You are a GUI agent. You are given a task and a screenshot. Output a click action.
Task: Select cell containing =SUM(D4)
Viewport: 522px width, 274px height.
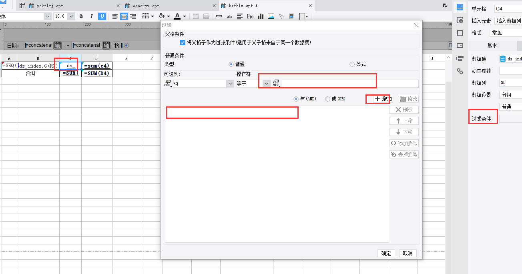tap(97, 73)
